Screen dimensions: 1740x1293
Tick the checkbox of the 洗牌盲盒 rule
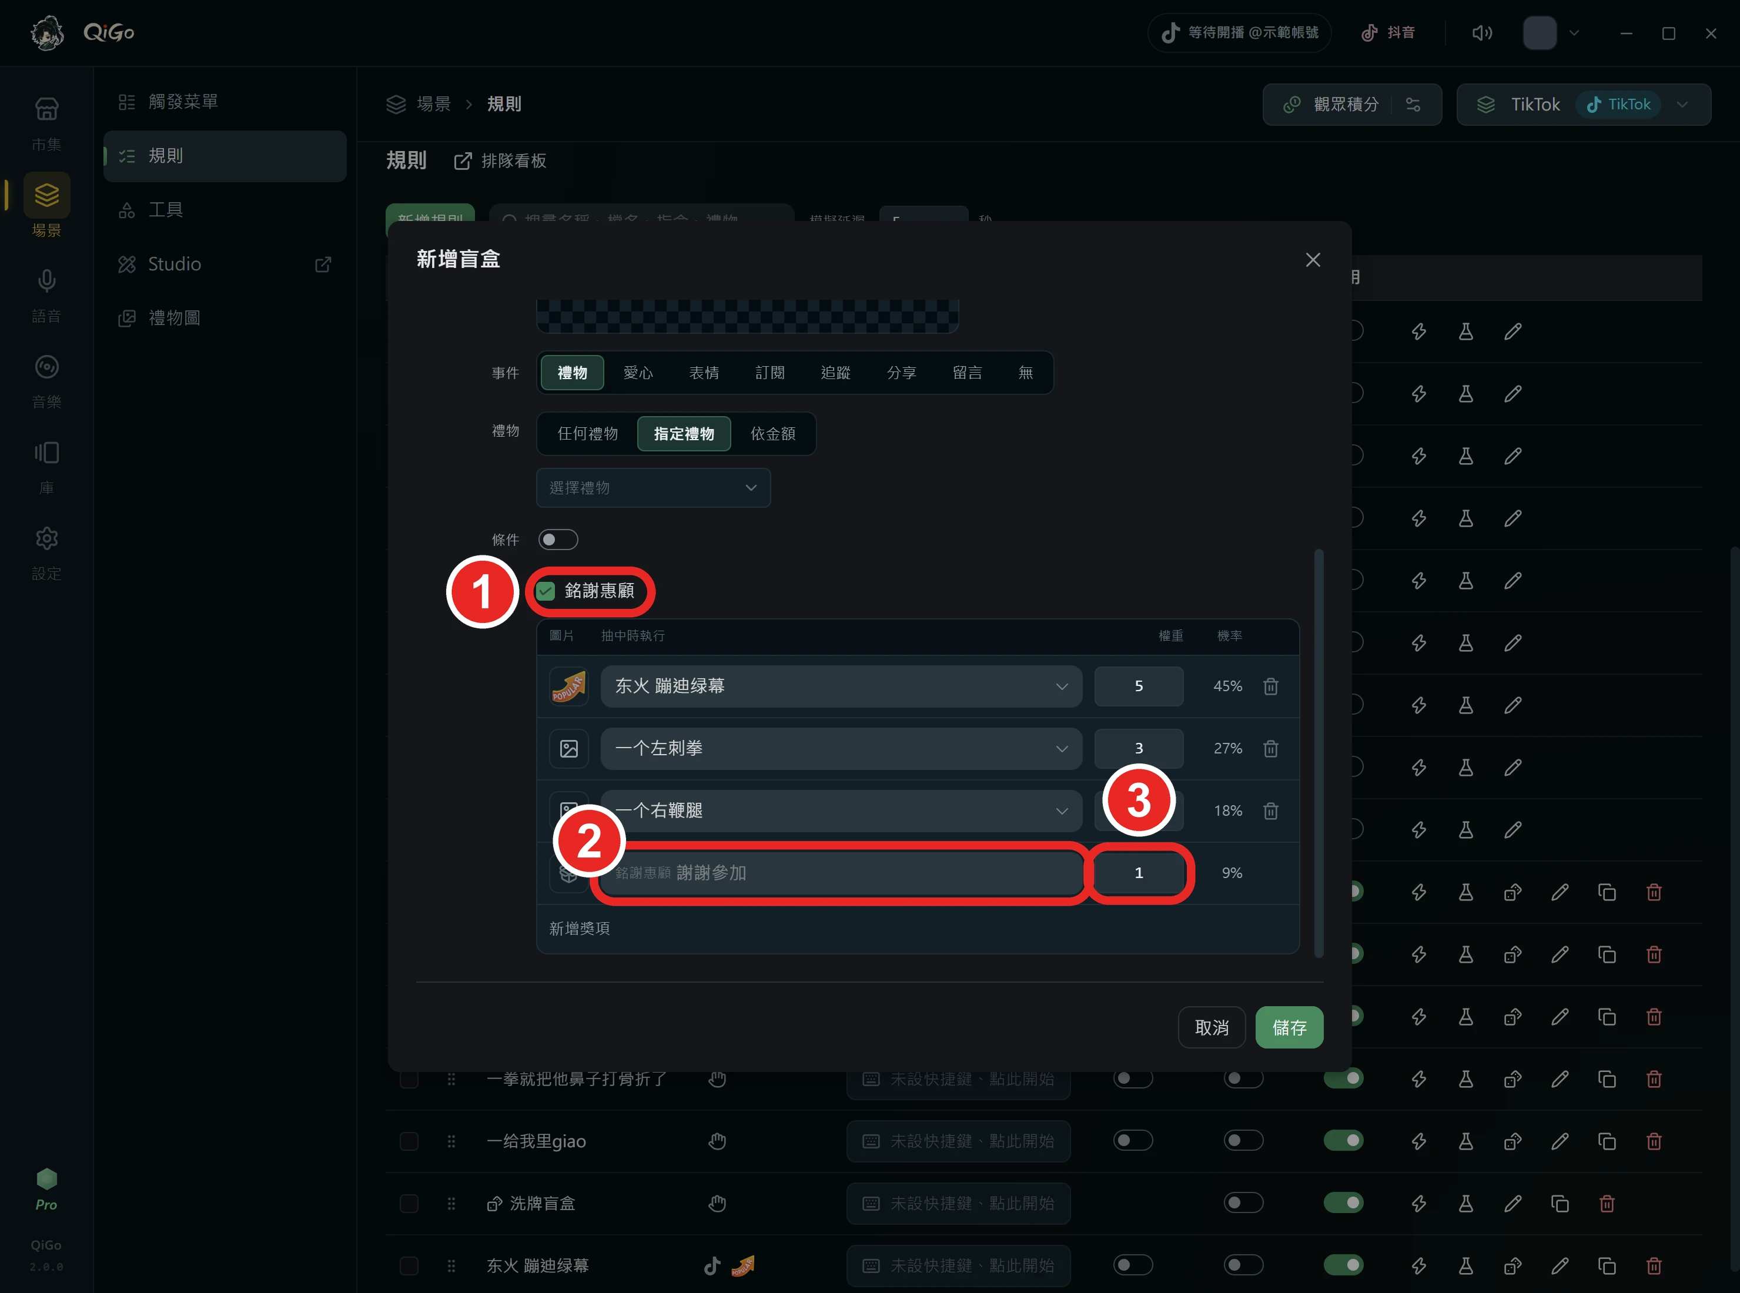pyautogui.click(x=409, y=1204)
